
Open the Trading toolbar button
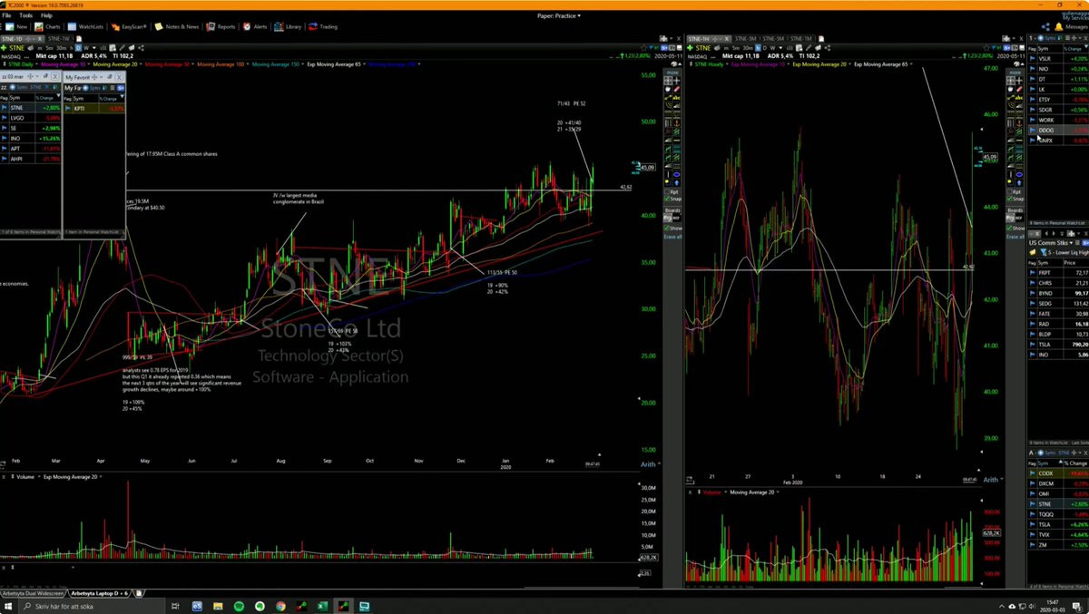point(324,26)
